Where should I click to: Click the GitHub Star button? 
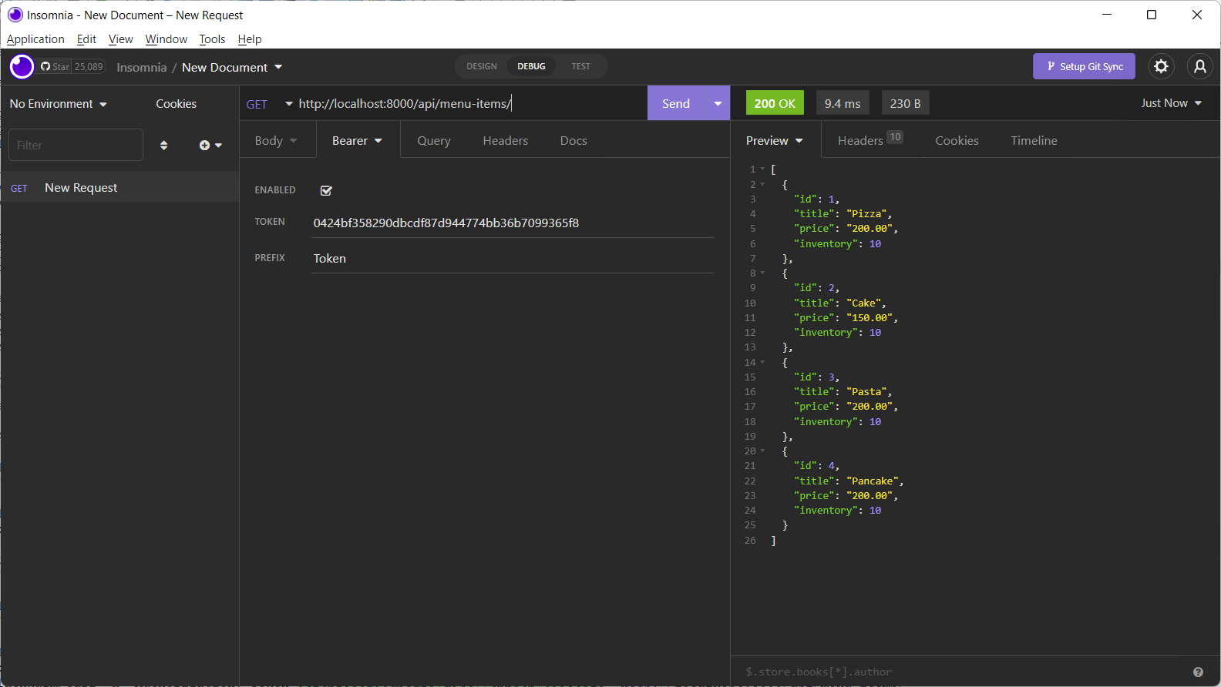55,67
